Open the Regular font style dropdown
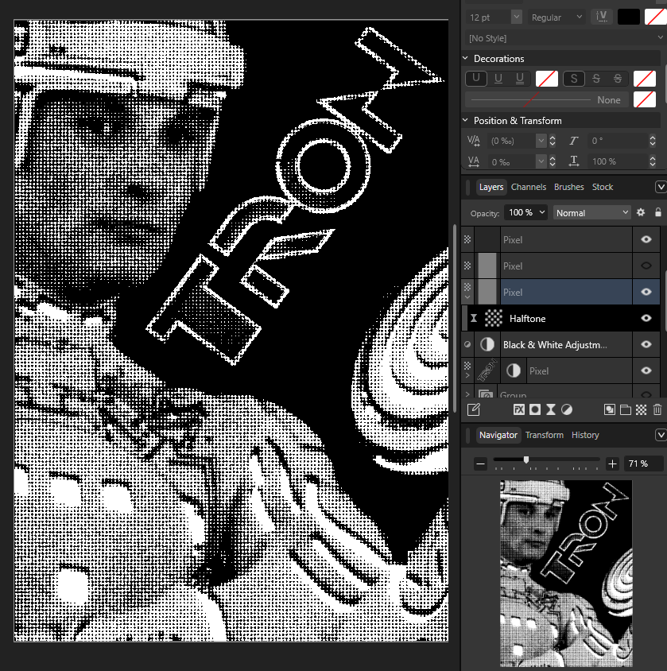667x671 pixels. point(556,17)
